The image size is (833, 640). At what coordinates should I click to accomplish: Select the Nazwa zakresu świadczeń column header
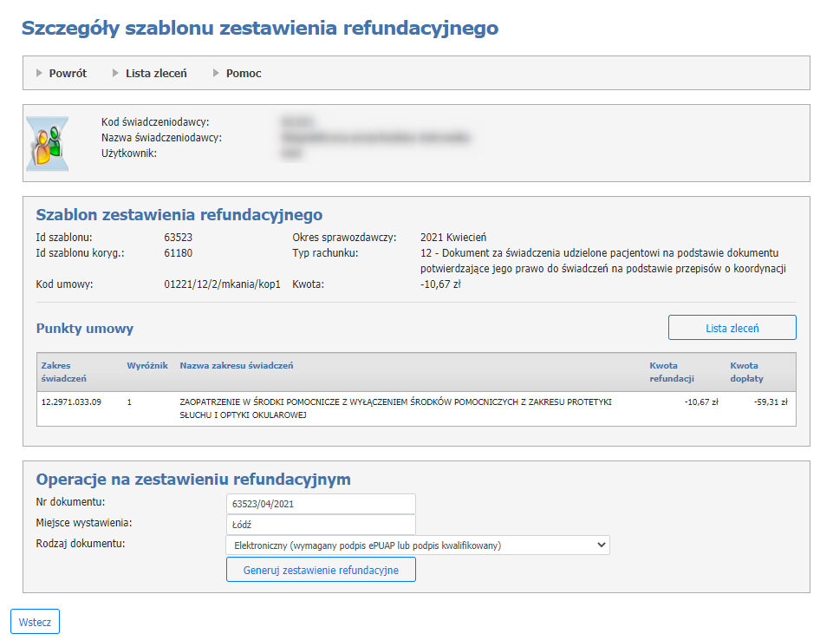[x=237, y=366]
